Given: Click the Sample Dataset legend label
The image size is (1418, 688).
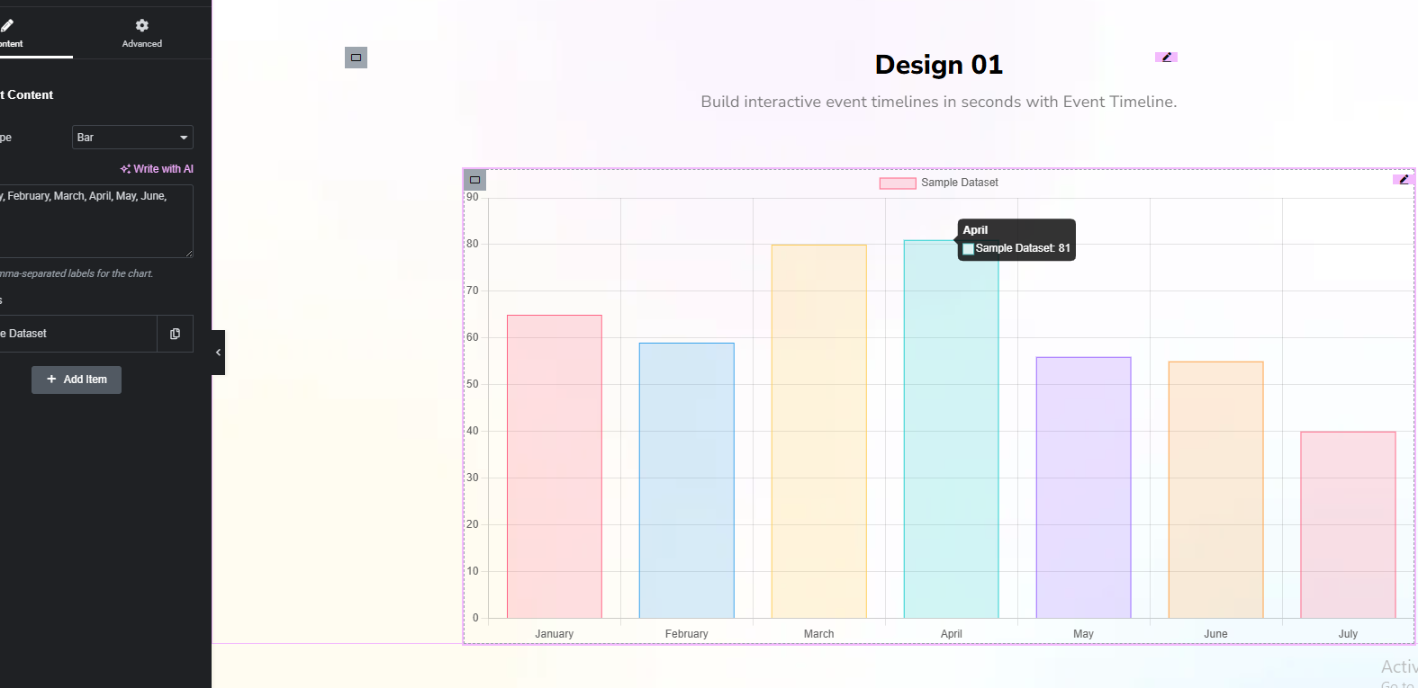Looking at the screenshot, I should click(x=960, y=183).
